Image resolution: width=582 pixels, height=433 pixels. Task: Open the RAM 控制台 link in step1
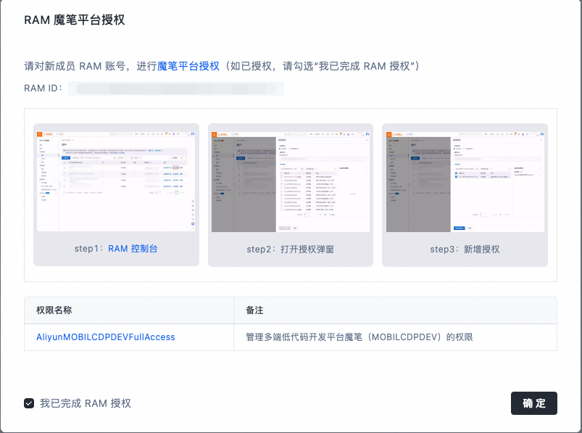click(x=133, y=249)
